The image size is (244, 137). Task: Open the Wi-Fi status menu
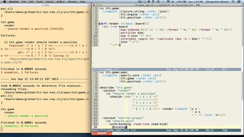pos(168,2)
